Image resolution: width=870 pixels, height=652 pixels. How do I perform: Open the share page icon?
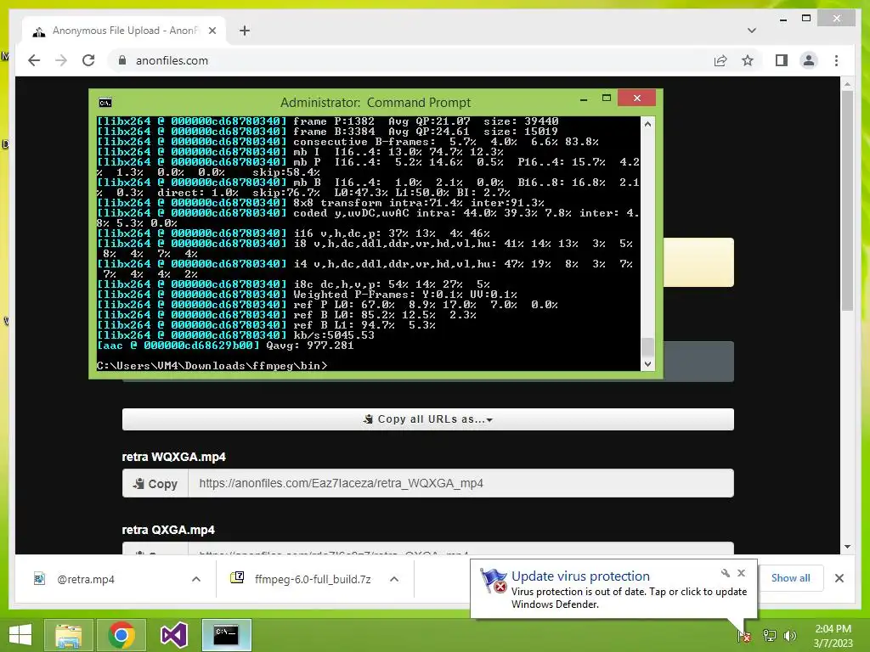click(720, 60)
